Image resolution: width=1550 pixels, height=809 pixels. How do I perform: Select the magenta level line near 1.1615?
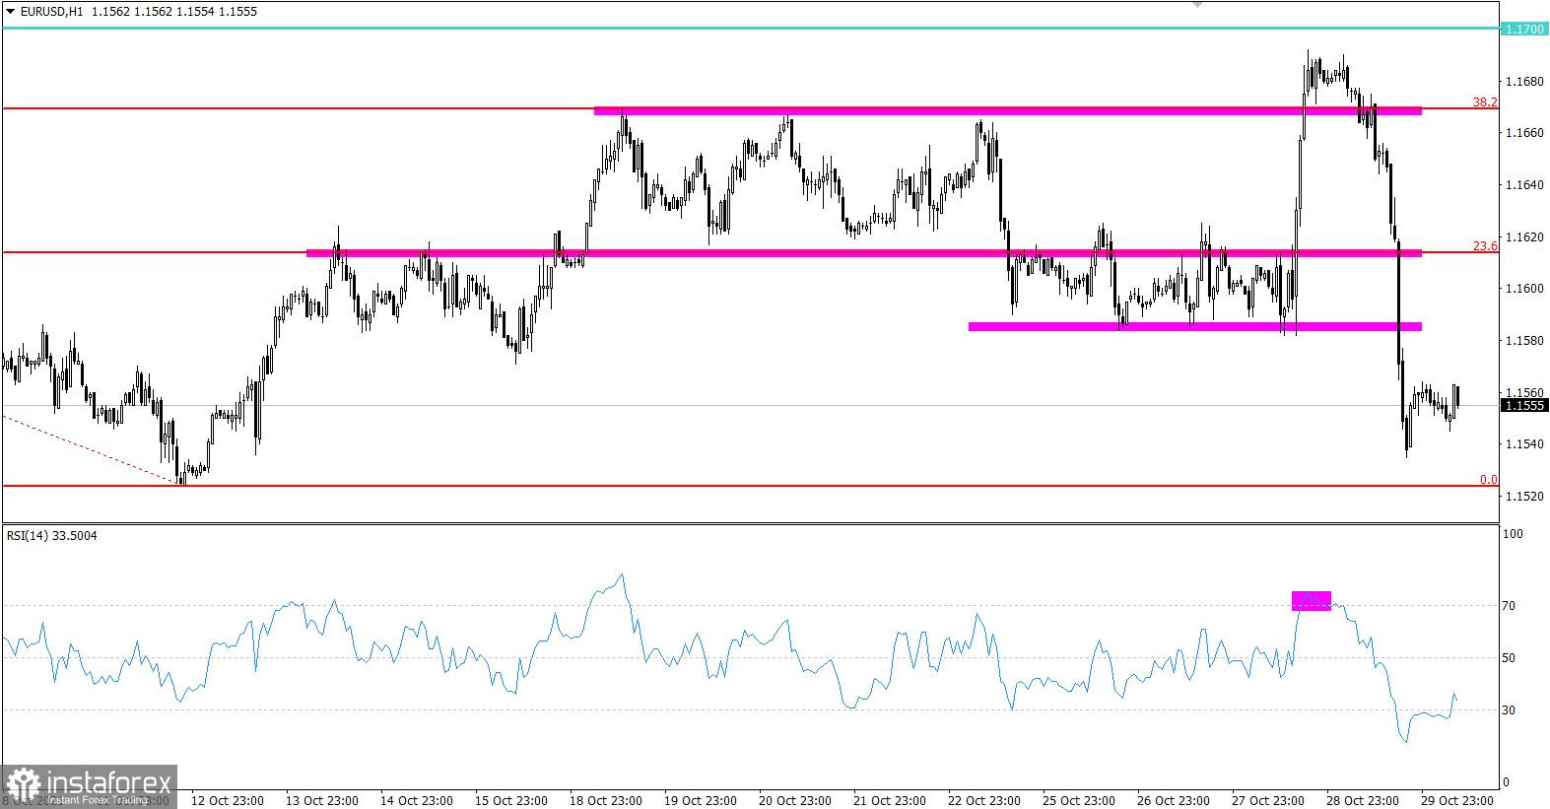[864, 253]
